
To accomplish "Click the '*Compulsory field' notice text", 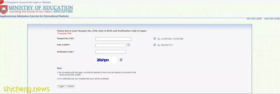I will (64, 34).
